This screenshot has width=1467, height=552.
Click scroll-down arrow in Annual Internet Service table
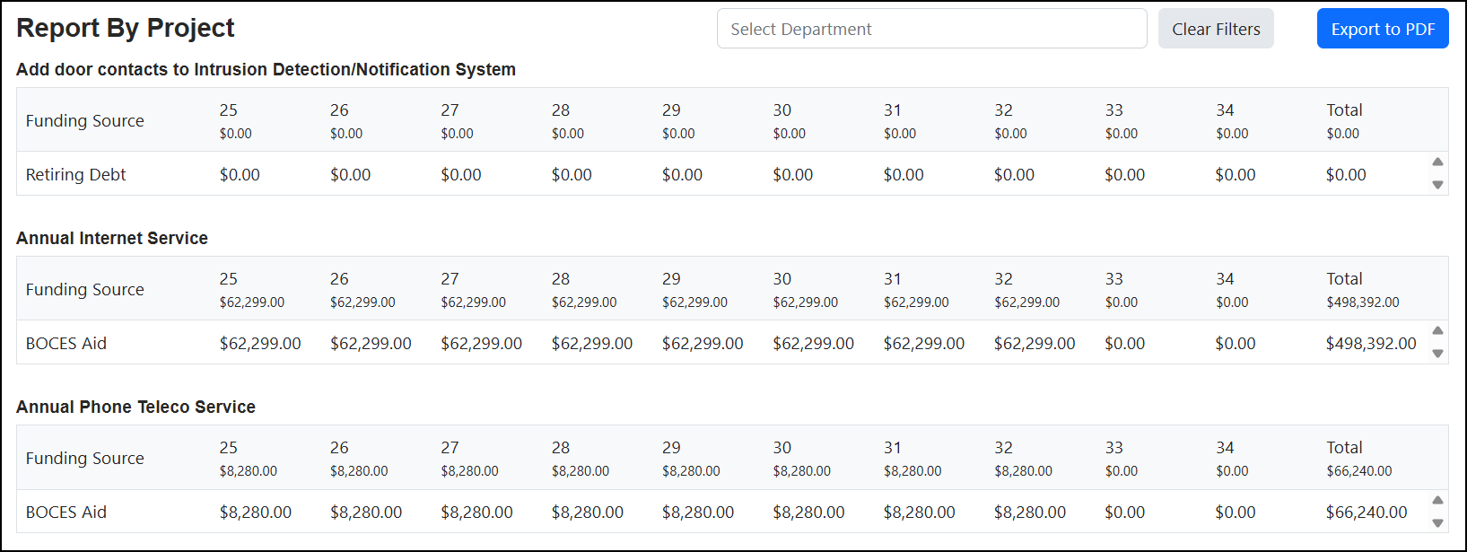click(x=1437, y=354)
